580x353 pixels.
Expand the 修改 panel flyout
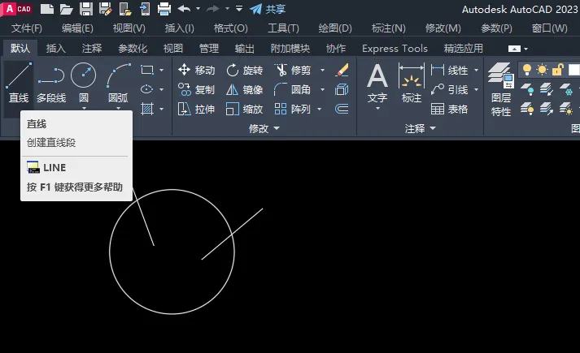pyautogui.click(x=264, y=128)
